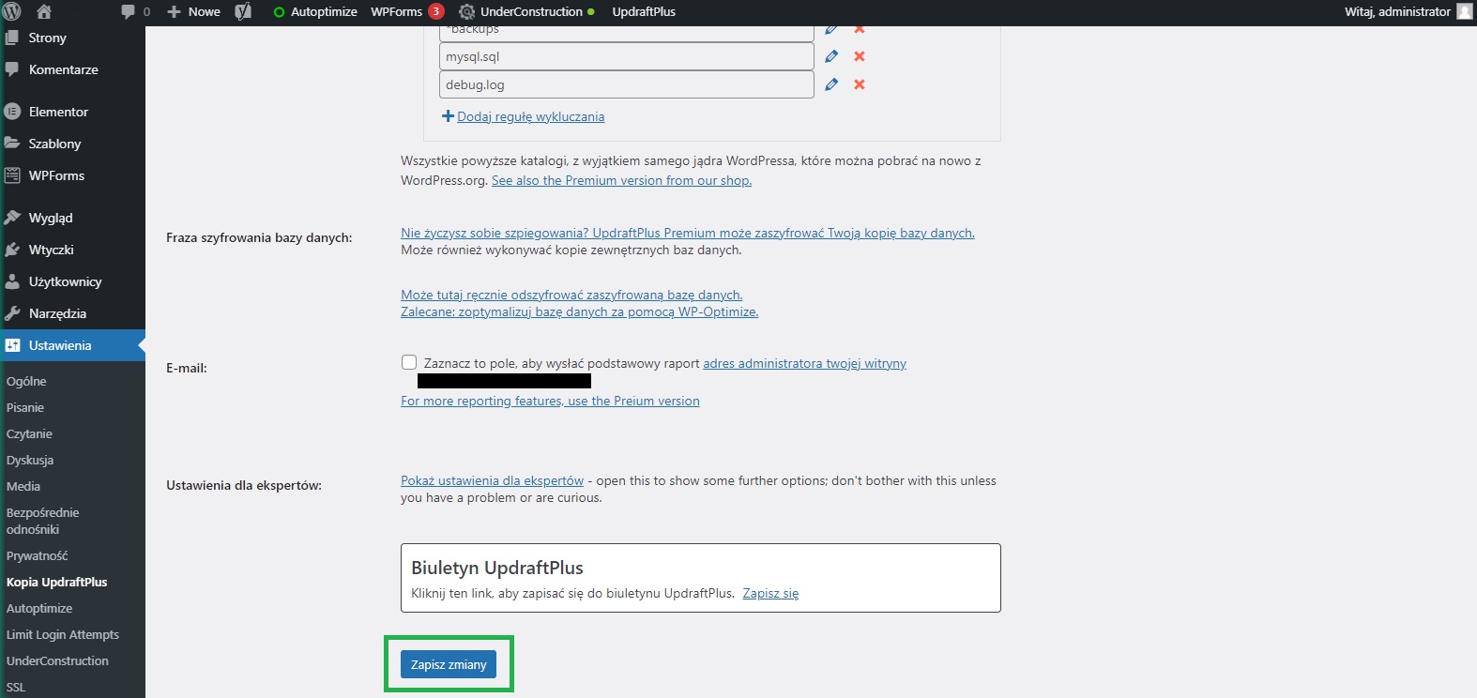Go to site via home icon
This screenshot has width=1477, height=698.
[43, 11]
